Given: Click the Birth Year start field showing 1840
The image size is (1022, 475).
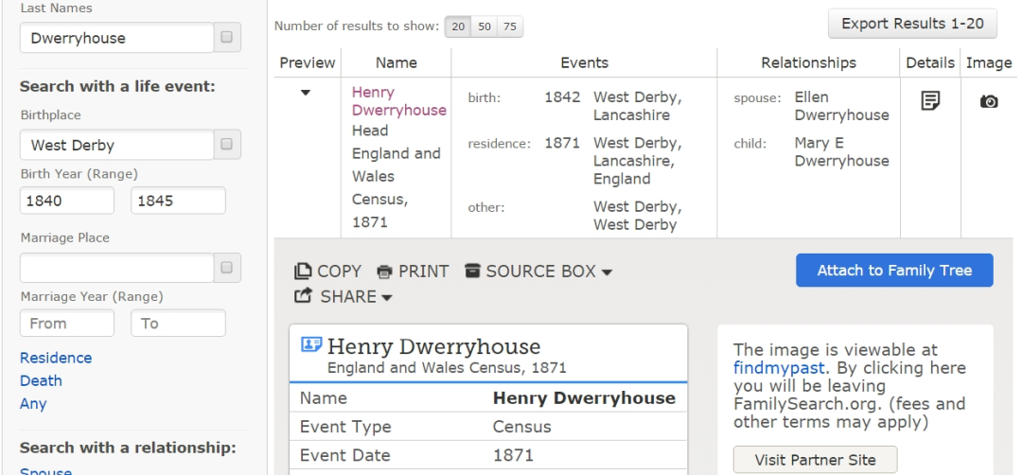Looking at the screenshot, I should pyautogui.click(x=66, y=201).
